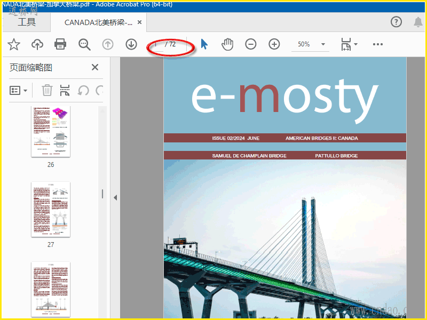427x320 pixels.
Task: Go to next page arrow
Action: 131,44
